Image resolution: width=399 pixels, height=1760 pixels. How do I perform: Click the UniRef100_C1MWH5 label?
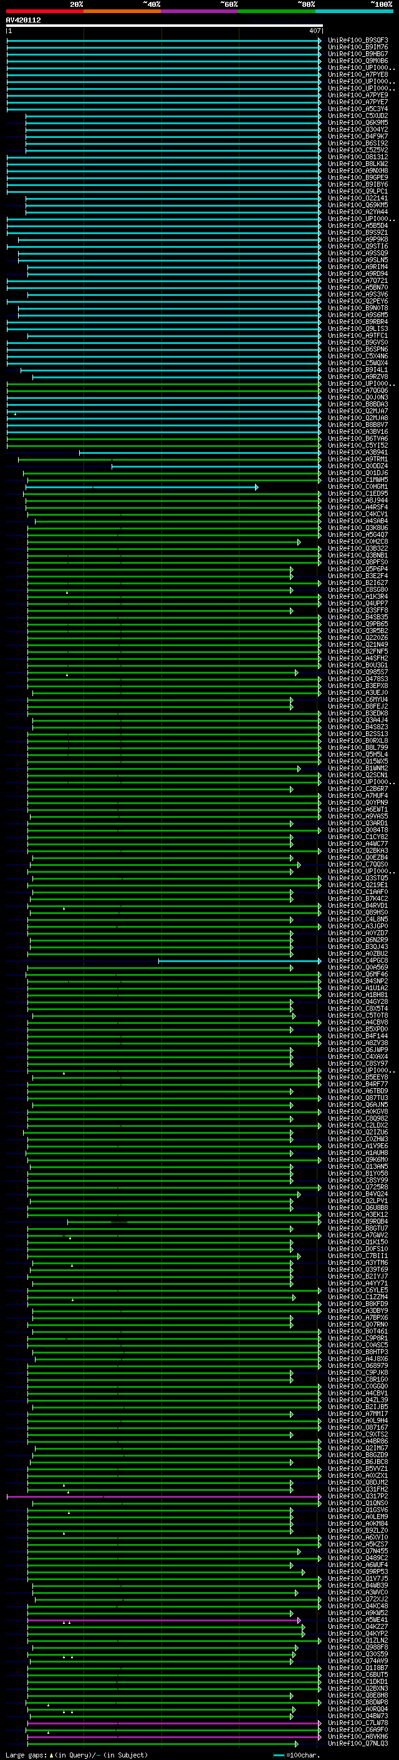pos(357,479)
